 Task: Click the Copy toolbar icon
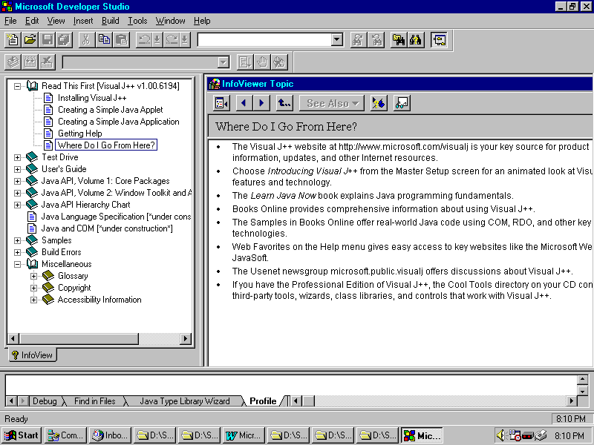click(103, 40)
